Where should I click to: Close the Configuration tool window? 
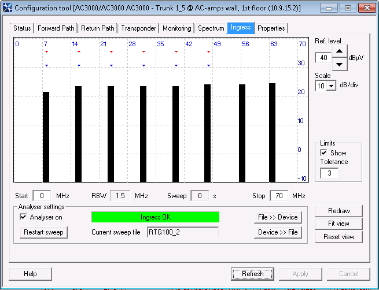(367, 8)
